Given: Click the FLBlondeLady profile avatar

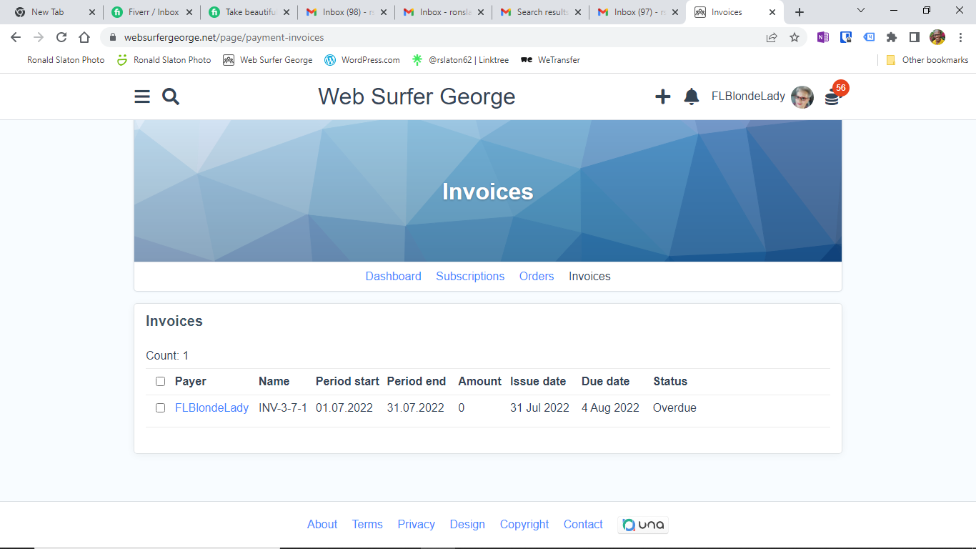Looking at the screenshot, I should pyautogui.click(x=802, y=97).
